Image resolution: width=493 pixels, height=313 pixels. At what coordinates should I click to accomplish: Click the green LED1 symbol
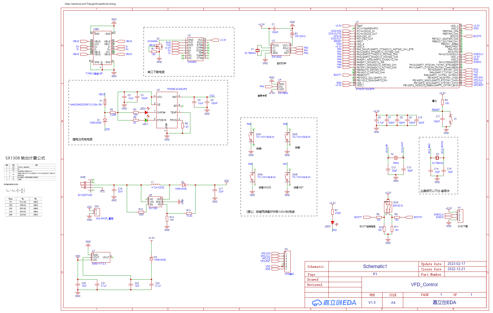point(146,120)
